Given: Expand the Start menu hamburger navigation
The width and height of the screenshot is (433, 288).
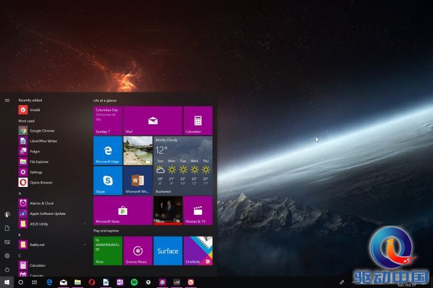Looking at the screenshot, I should [7, 100].
